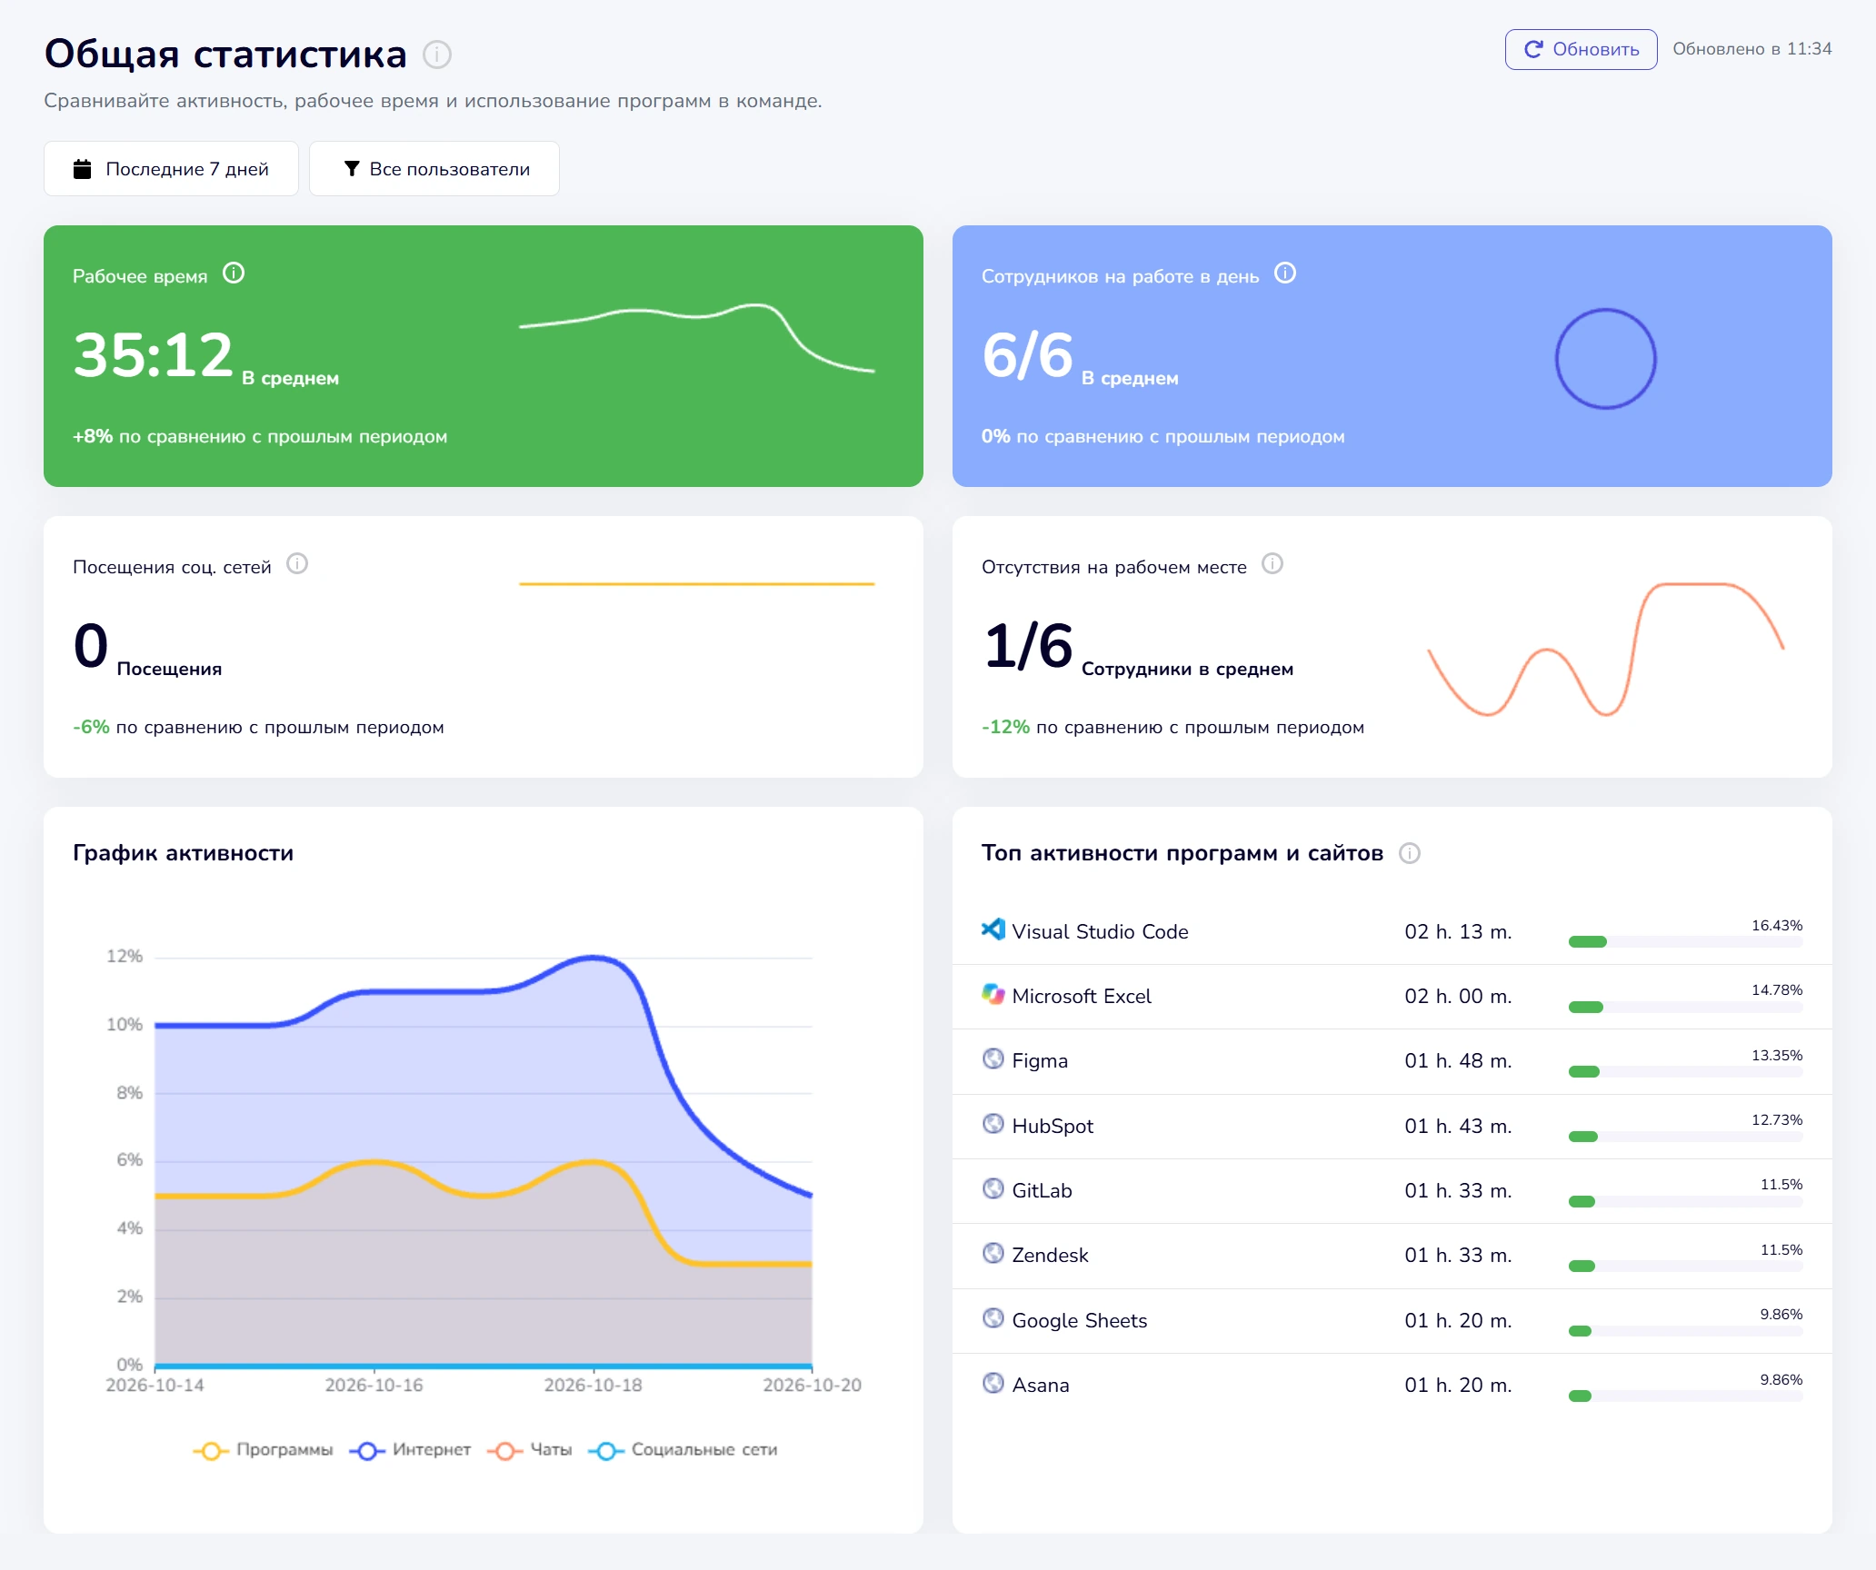The image size is (1876, 1570).
Task: Click the globe icon next to HubSpot
Action: [993, 1124]
